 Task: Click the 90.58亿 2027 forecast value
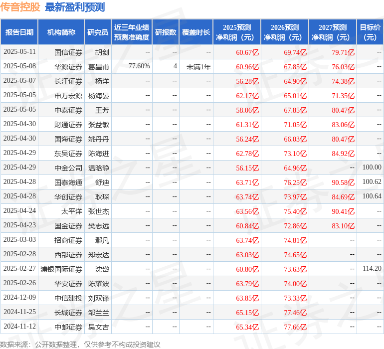[343, 182]
